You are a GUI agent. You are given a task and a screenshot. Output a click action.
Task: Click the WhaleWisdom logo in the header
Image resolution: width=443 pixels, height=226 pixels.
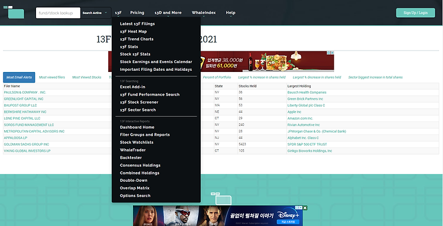pos(14,12)
